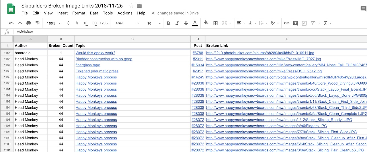This screenshot has height=152, width=367.
Task: Insert a link with chain icon
Action: (287, 23)
